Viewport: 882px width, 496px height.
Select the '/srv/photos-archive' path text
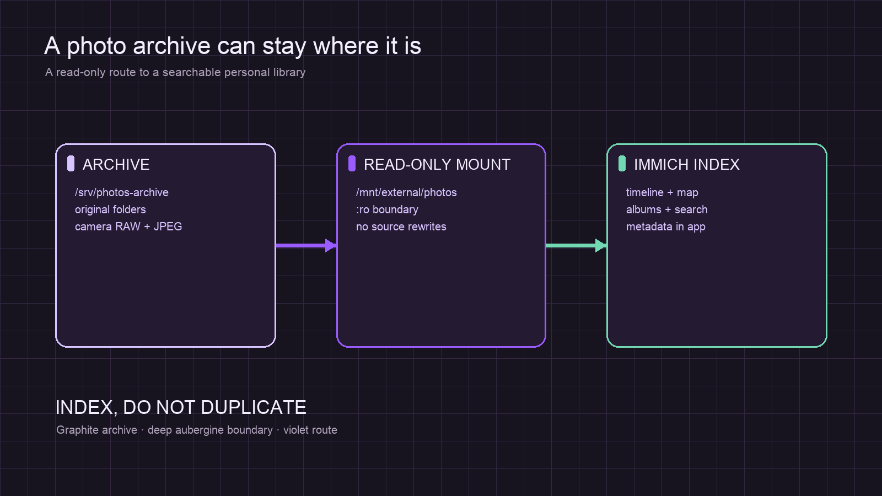coord(122,192)
